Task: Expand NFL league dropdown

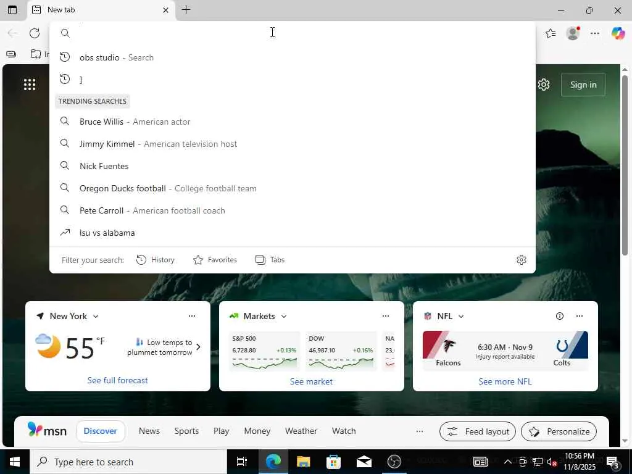Action: coord(461,317)
